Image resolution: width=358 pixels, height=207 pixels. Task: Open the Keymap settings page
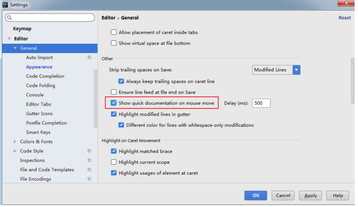click(22, 29)
